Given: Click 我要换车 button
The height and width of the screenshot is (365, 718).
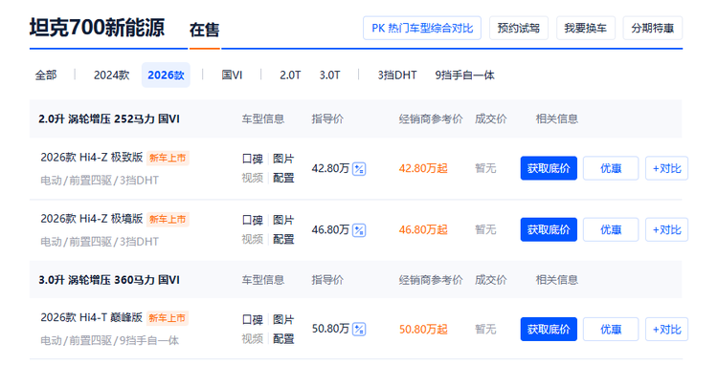Looking at the screenshot, I should (x=586, y=29).
